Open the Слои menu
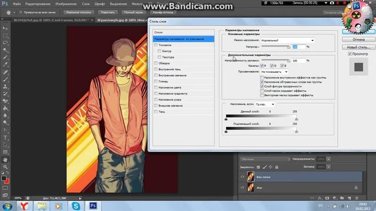 coord(86,4)
